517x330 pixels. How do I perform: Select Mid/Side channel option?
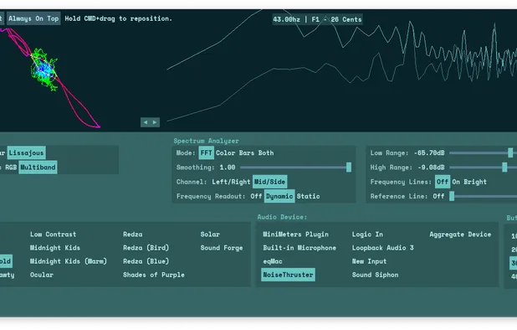coord(269,182)
